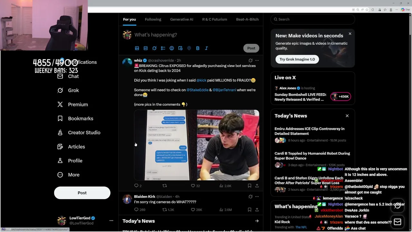Repost whiz's Citrus EXPOSED post
Image resolution: width=412 pixels, height=232 pixels.
(x=164, y=186)
